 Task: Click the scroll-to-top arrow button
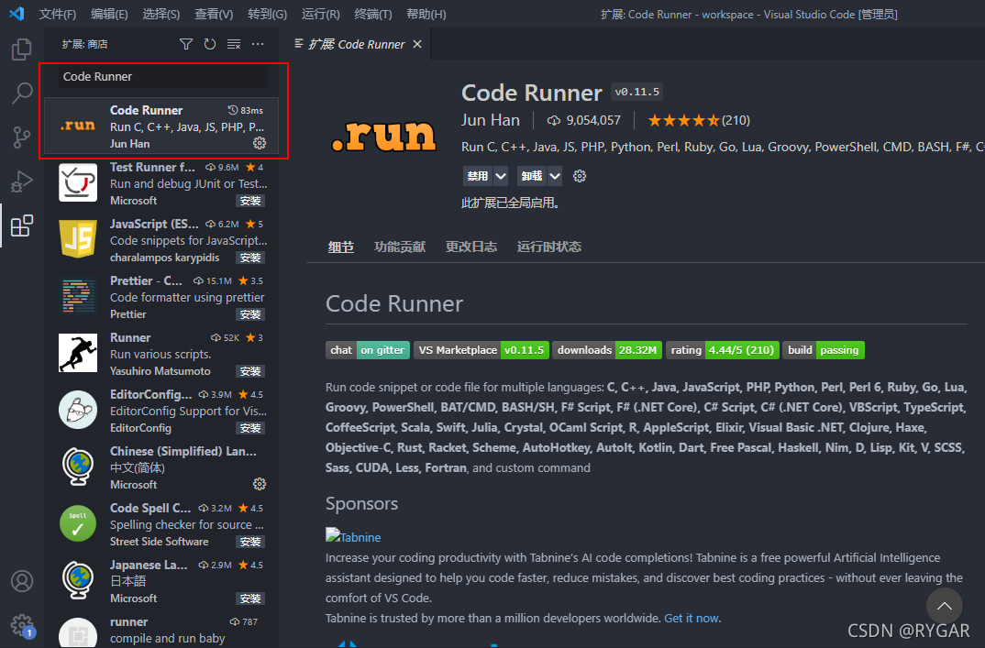(x=944, y=606)
